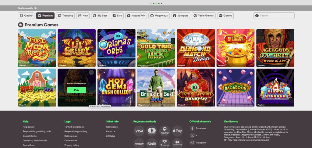Open Hot Gems Cash Collect game

click(116, 88)
